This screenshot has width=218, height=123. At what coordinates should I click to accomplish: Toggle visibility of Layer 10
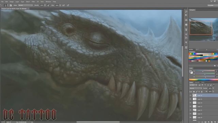[190, 118]
